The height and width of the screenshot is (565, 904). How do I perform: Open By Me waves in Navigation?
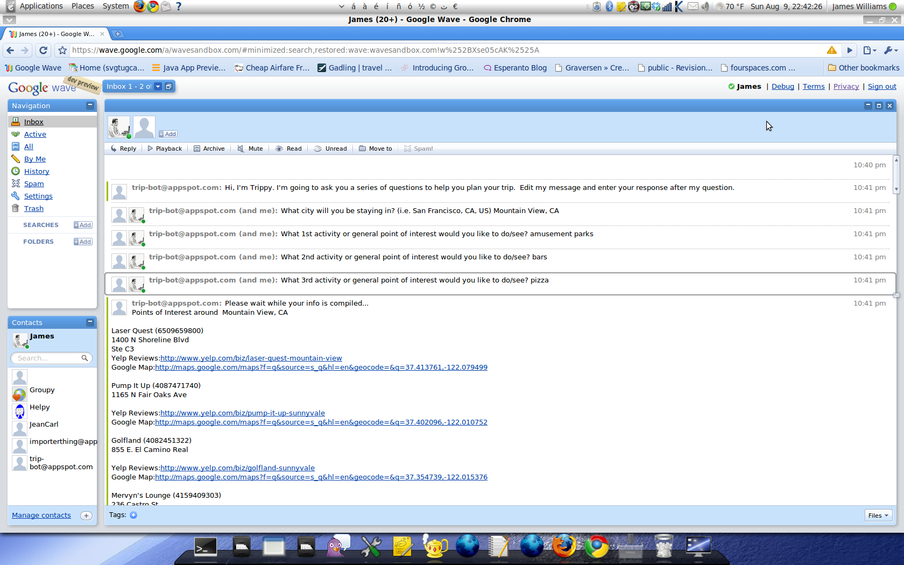[x=35, y=159]
